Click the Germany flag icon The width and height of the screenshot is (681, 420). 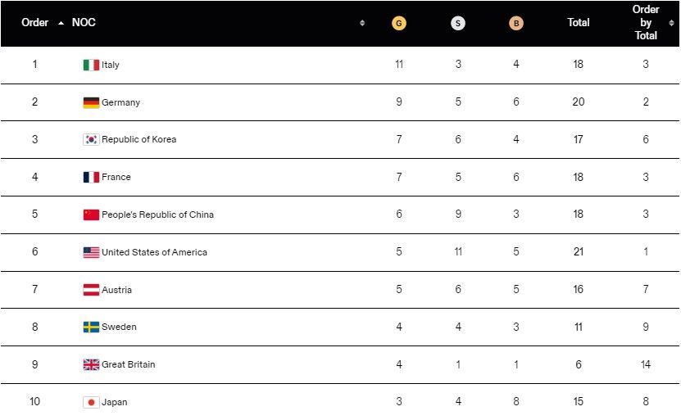(x=91, y=102)
